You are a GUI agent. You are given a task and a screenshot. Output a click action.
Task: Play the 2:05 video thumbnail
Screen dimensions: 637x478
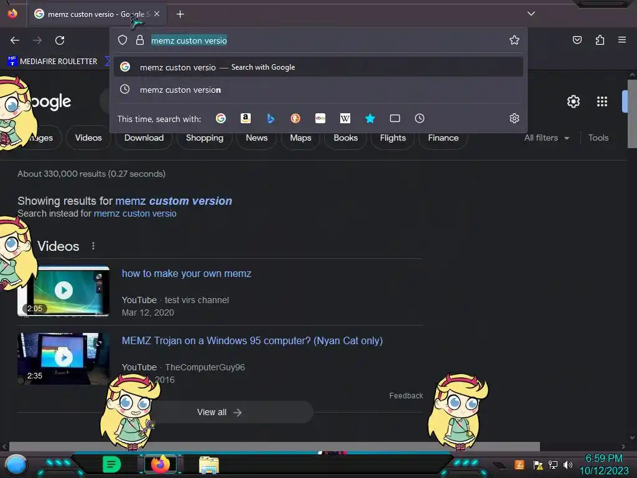[x=64, y=291]
